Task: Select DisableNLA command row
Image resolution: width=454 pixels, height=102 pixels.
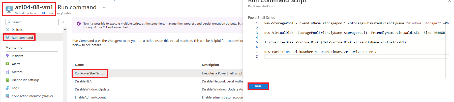Action: [x=158, y=81]
